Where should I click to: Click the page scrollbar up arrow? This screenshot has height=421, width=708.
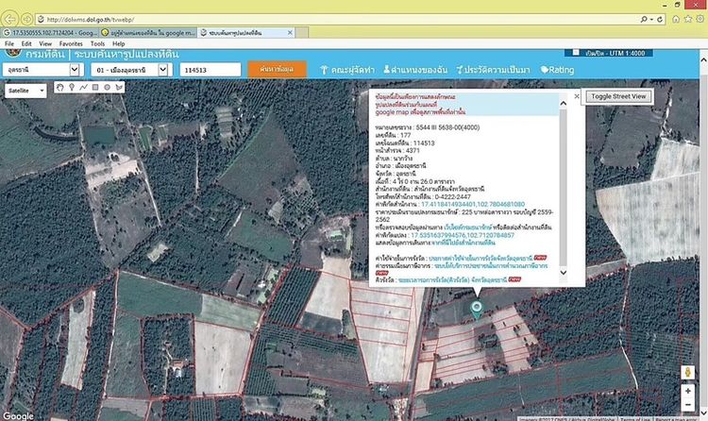pyautogui.click(x=703, y=59)
